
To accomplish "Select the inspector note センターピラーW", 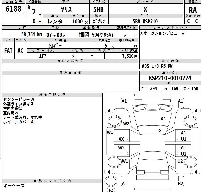I will [19, 99].
